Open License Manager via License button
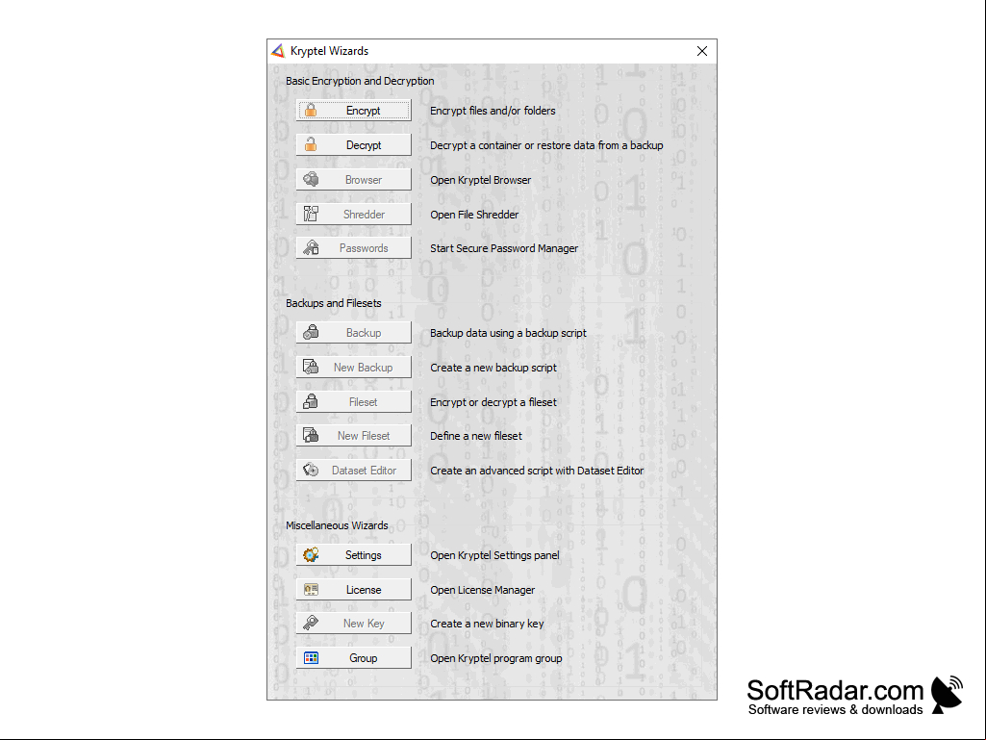986x740 pixels. [353, 590]
